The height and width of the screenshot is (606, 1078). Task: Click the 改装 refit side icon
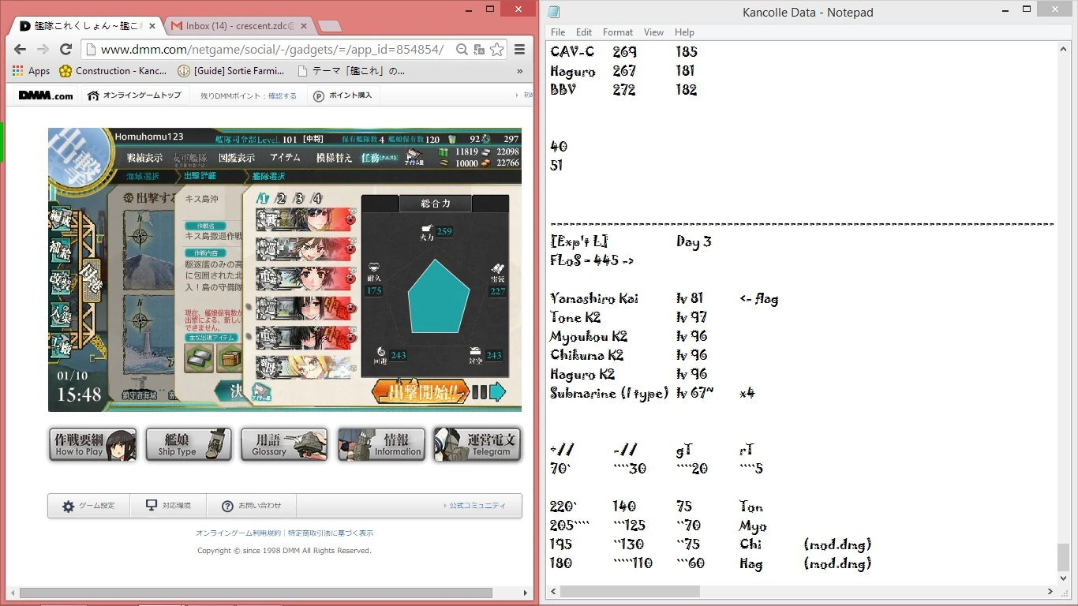tap(61, 282)
